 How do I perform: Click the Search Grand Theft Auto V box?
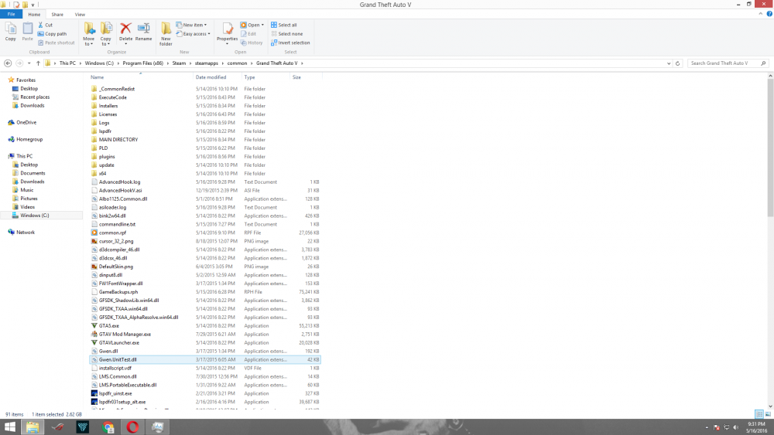[728, 63]
